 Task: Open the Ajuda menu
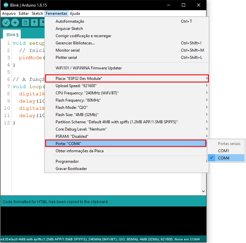tap(75, 13)
